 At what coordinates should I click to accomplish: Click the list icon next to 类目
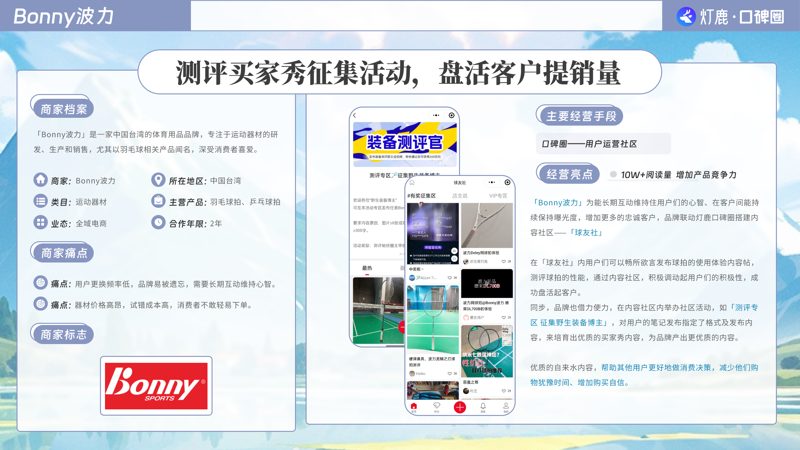(41, 201)
